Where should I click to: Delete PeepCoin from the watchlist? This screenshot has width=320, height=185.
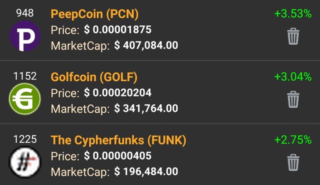pyautogui.click(x=293, y=36)
